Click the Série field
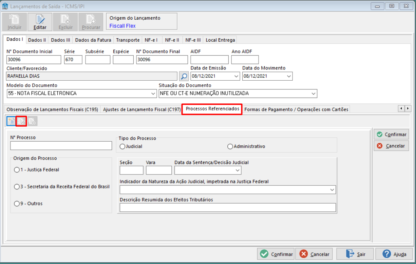The width and height of the screenshot is (416, 264). [73, 60]
